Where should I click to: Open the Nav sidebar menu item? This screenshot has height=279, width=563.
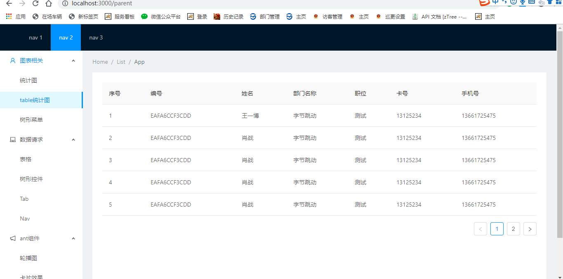(x=41, y=219)
